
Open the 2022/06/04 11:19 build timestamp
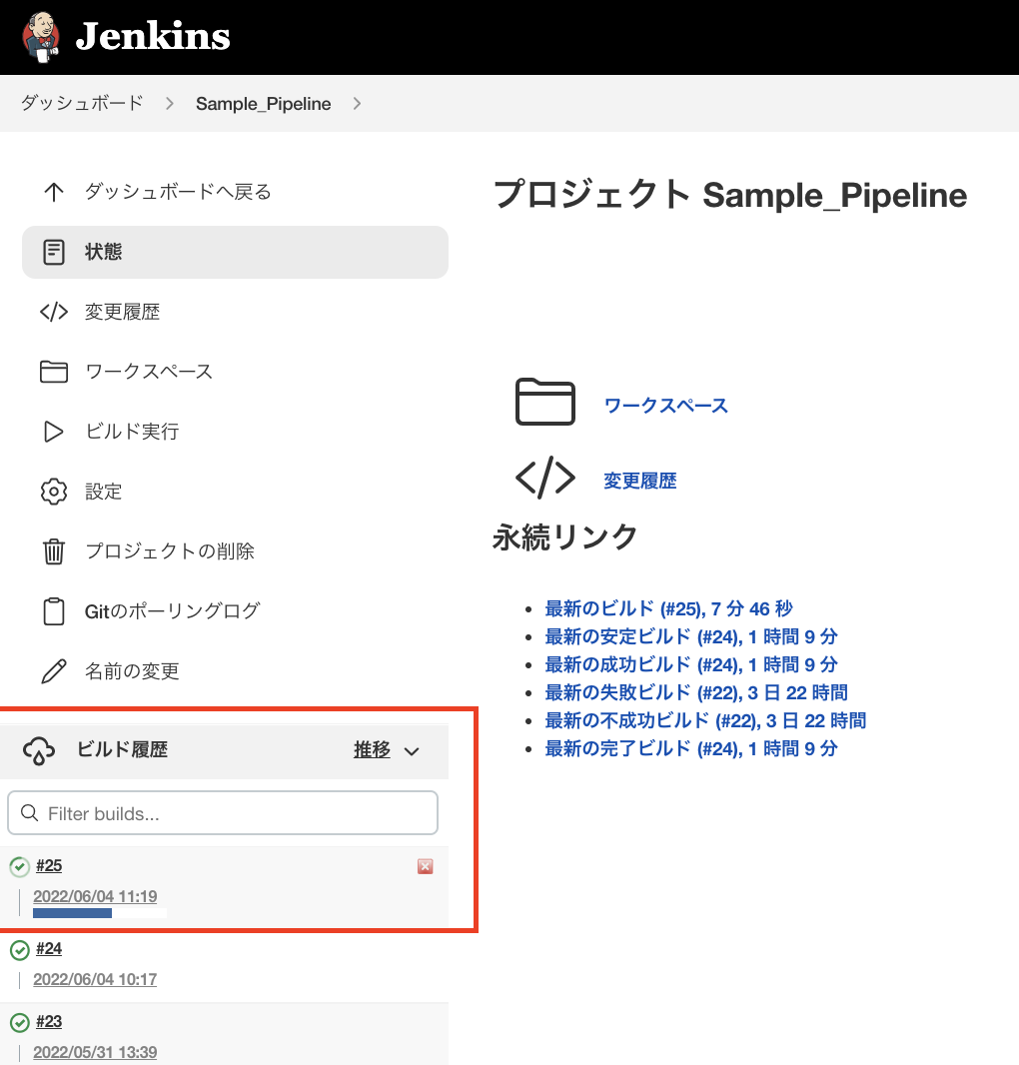[x=95, y=896]
